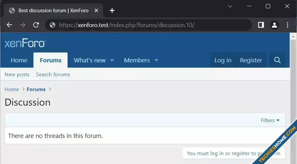Click the browser back arrow
The width and height of the screenshot is (297, 164).
click(9, 25)
